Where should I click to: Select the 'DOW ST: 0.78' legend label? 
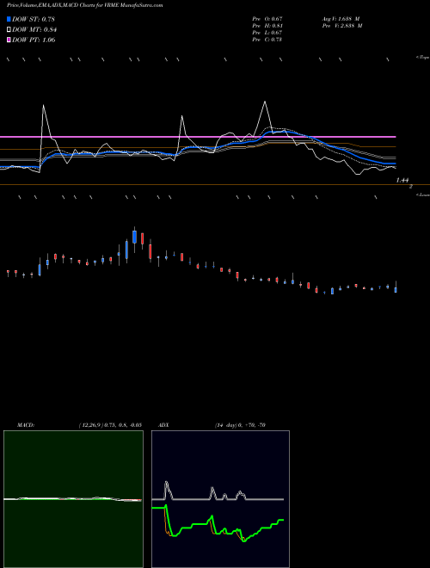pyautogui.click(x=34, y=19)
